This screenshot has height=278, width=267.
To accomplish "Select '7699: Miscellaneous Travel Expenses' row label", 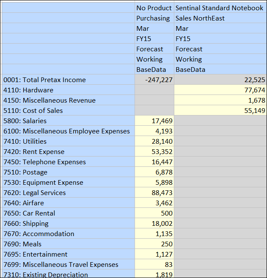I will coord(68,265).
